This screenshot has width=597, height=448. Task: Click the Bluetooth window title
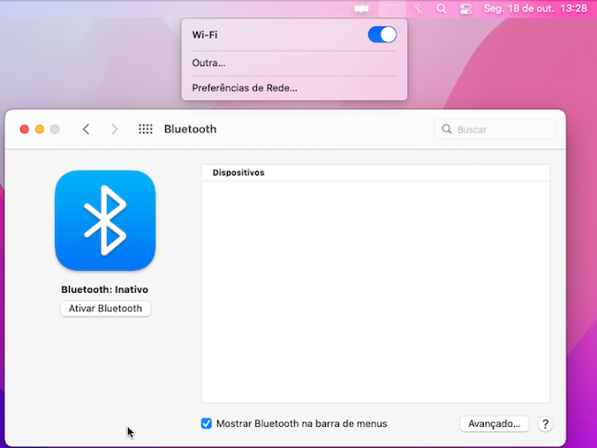coord(191,130)
